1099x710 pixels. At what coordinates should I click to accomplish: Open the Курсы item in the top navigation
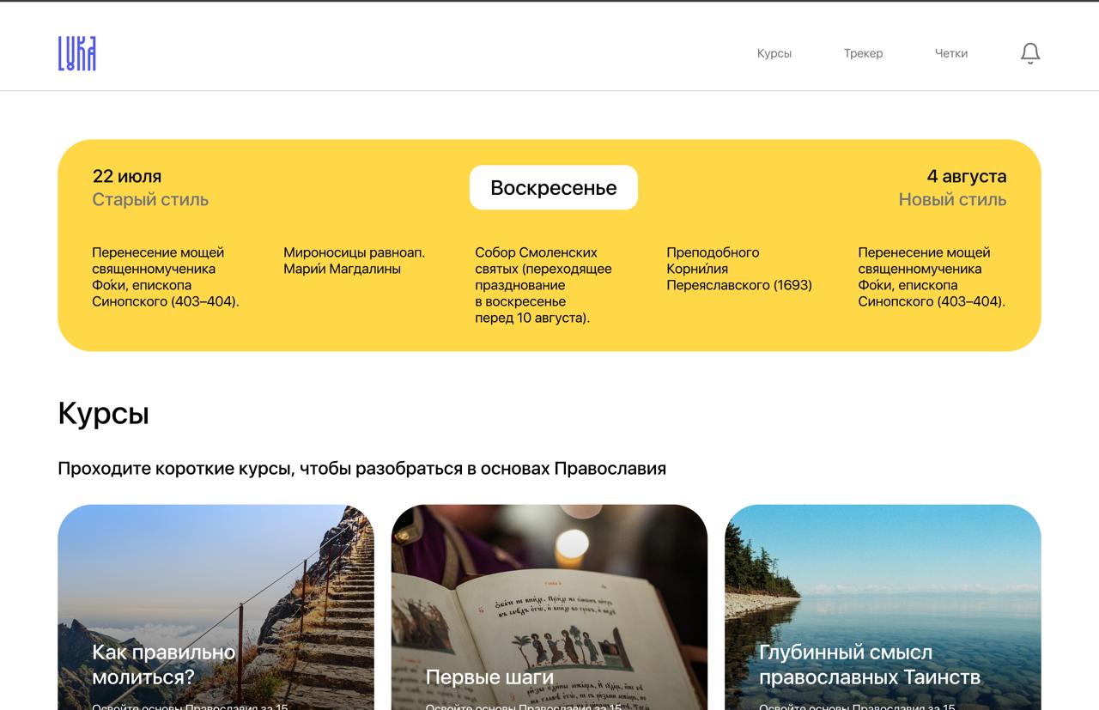click(x=774, y=53)
